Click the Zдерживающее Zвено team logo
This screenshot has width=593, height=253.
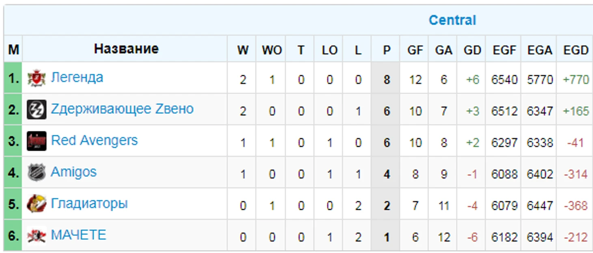(37, 110)
